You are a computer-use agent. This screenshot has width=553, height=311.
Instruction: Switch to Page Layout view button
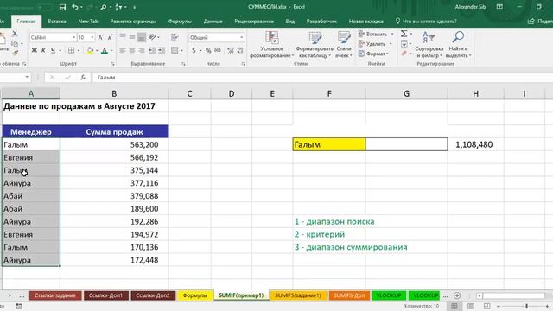470,306
